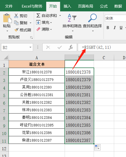This screenshot has width=126, height=157.
Task: Select cell 柴进18801012387
Action: coord(37,140)
